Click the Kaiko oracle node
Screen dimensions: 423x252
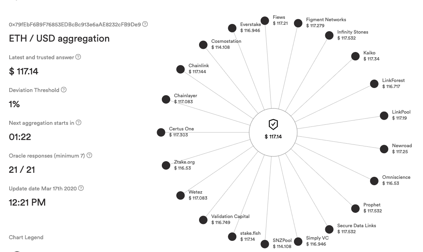point(356,56)
